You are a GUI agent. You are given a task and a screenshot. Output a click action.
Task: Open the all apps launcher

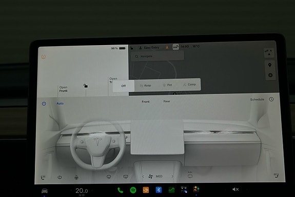click(184, 190)
